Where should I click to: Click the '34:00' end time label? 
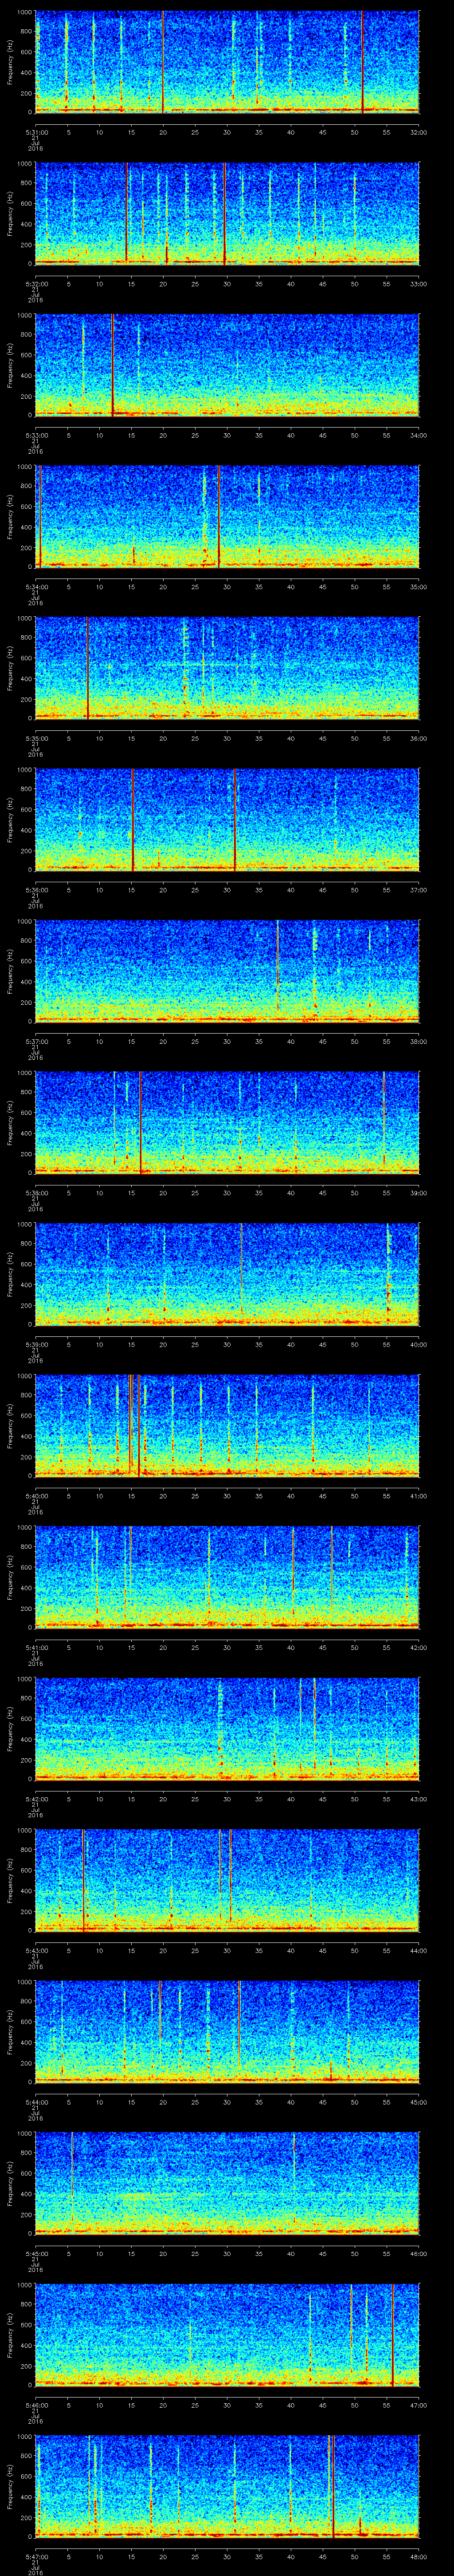[x=418, y=435]
